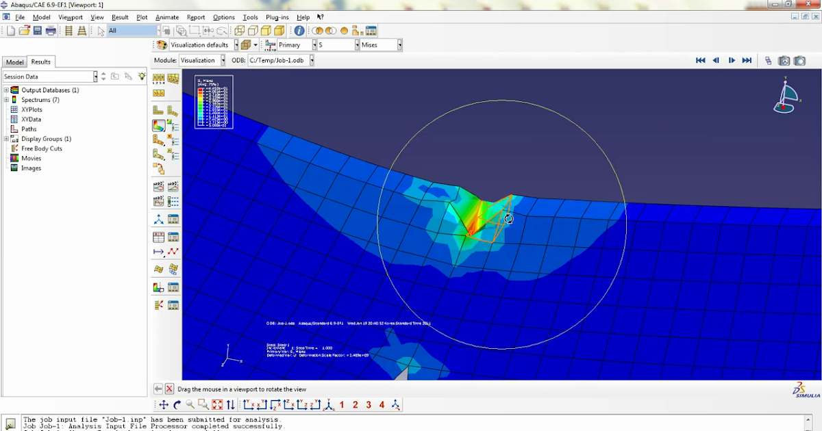Open the Animate menu
822x431 pixels.
tap(167, 17)
